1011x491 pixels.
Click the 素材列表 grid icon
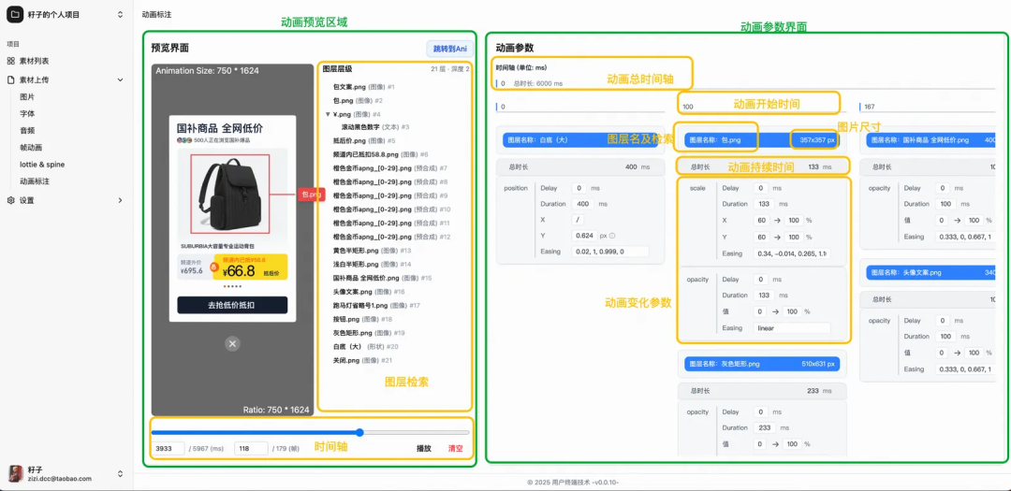10,61
